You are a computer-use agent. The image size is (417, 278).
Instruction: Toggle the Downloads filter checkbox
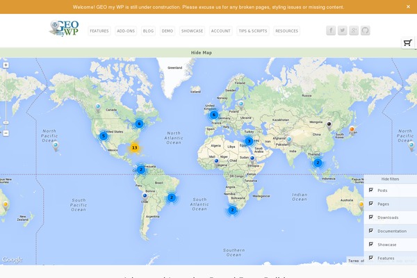371,218
